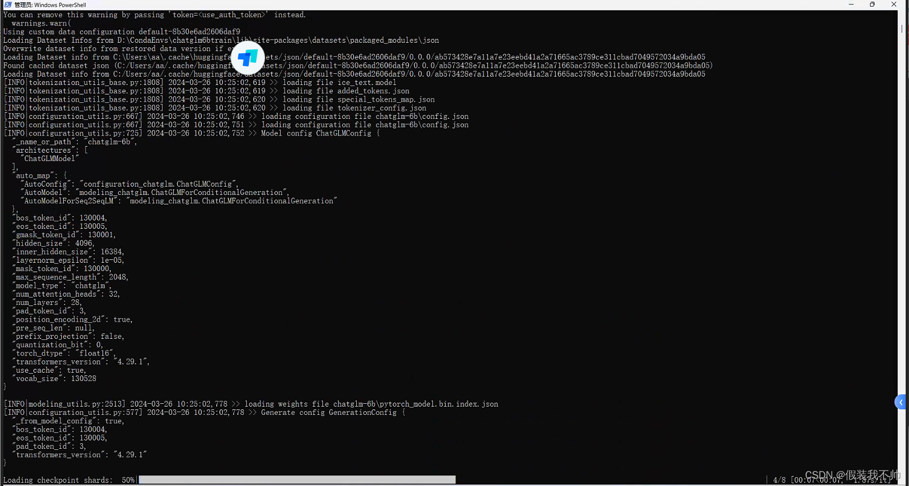Click the "model_type": "chatglm" line
Image resolution: width=909 pixels, height=486 pixels.
62,285
